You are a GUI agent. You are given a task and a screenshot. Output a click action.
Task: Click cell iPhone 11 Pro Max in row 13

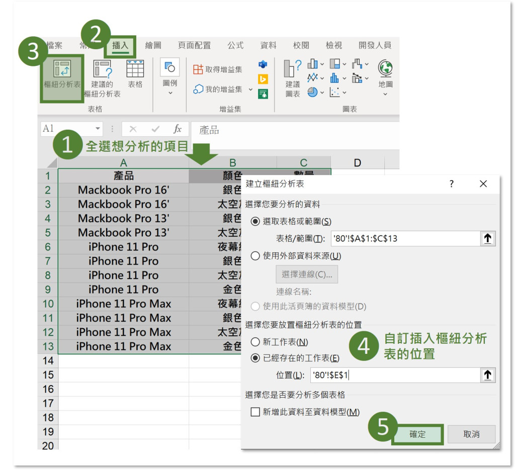(124, 346)
